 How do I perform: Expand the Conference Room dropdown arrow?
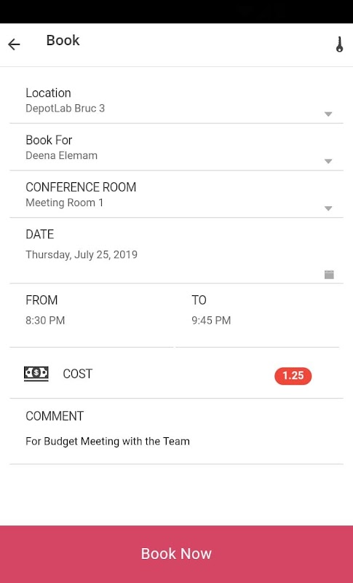tap(328, 208)
